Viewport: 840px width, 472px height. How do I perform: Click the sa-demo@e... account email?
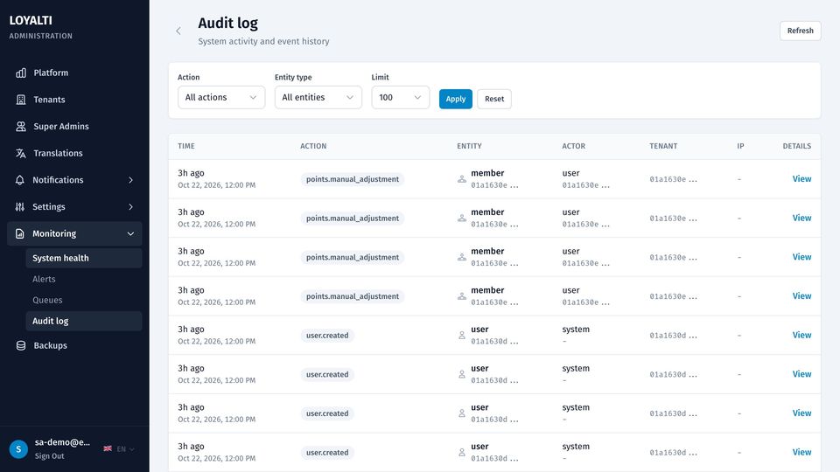click(62, 442)
